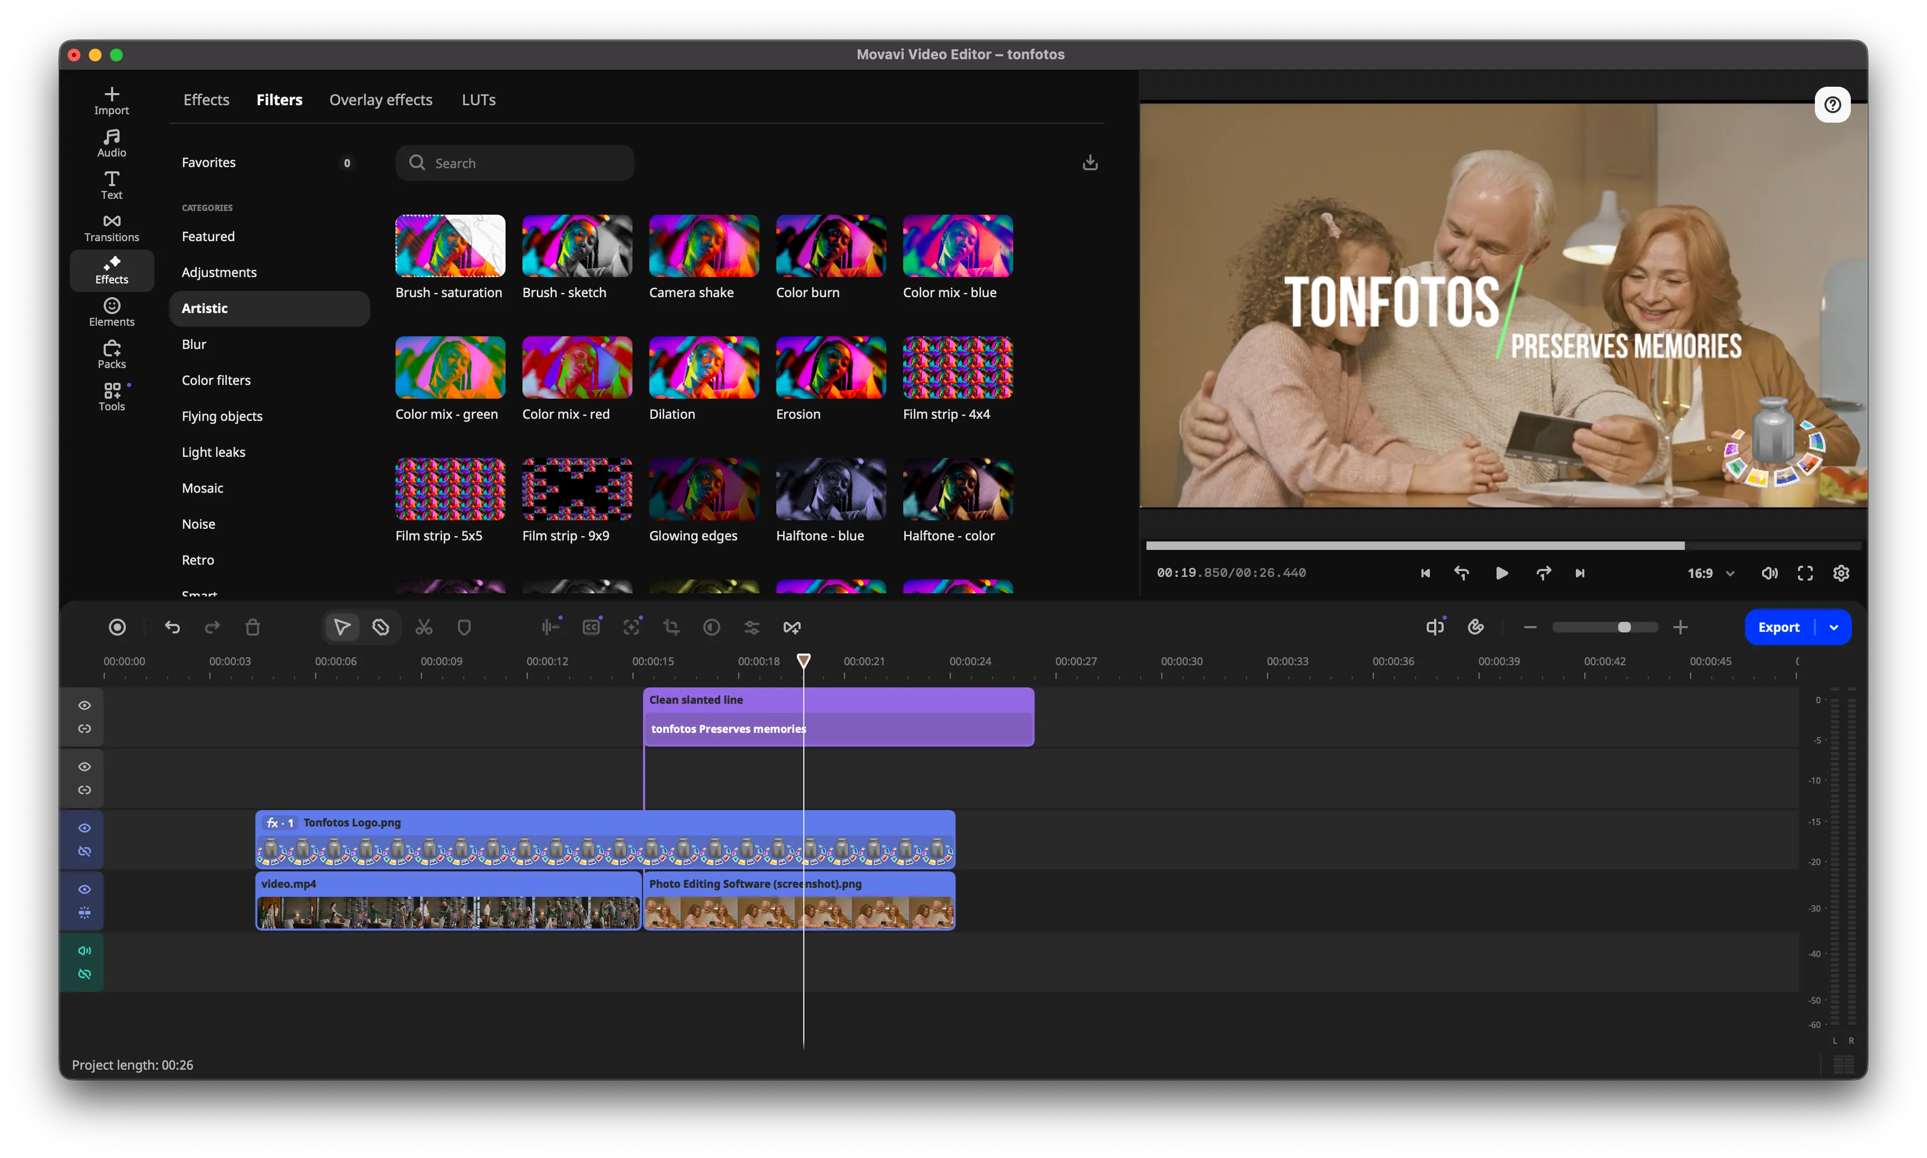The width and height of the screenshot is (1927, 1158).
Task: Select the pointer selection tool
Action: [x=342, y=627]
